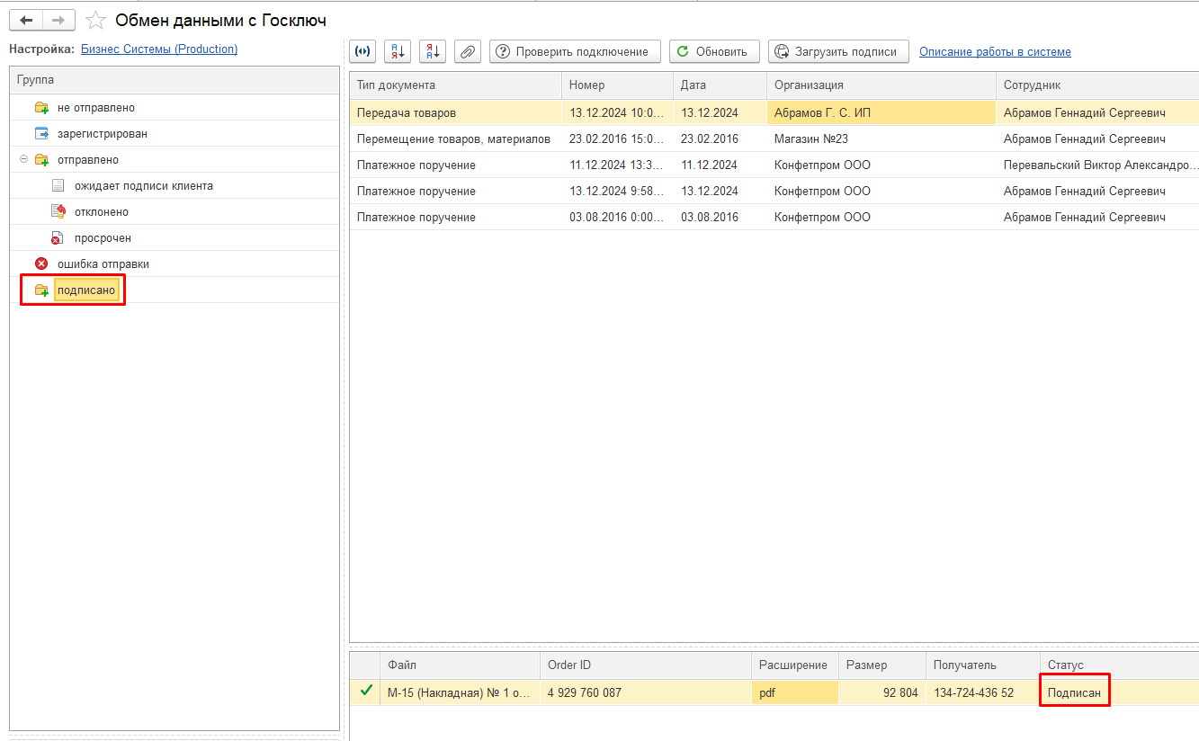1199x741 pixels.
Task: Click the paperclip attachment icon
Action: (468, 51)
